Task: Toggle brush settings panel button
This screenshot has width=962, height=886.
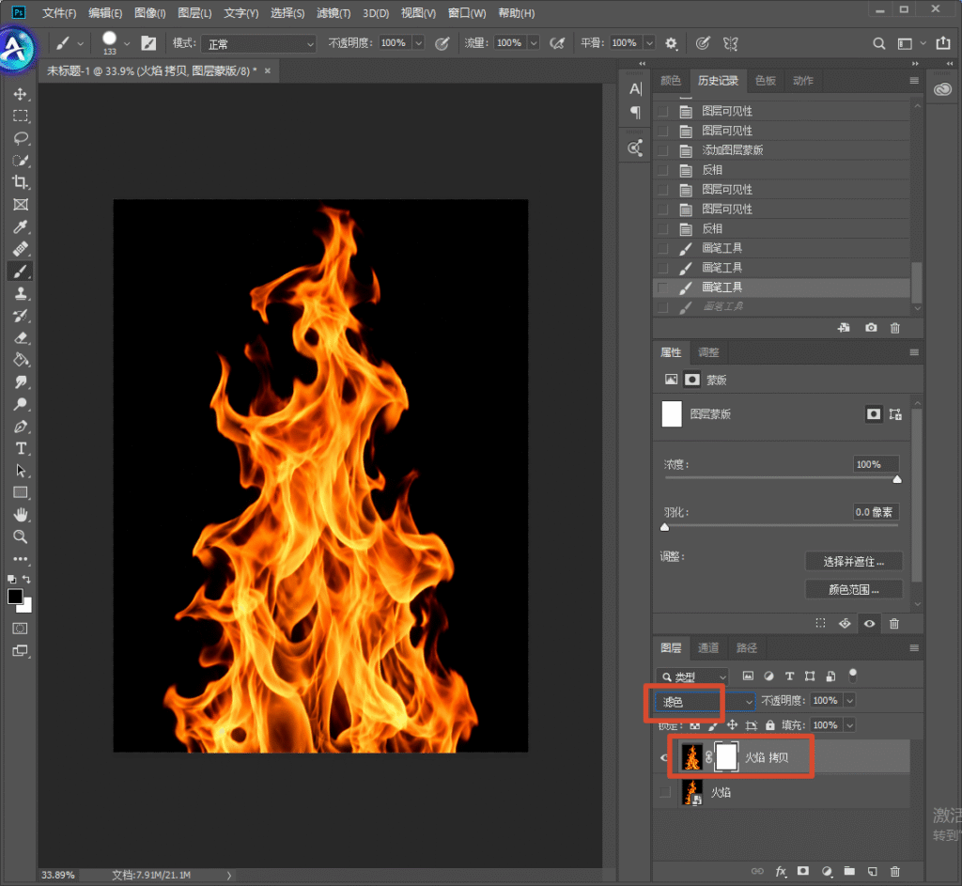Action: click(148, 43)
